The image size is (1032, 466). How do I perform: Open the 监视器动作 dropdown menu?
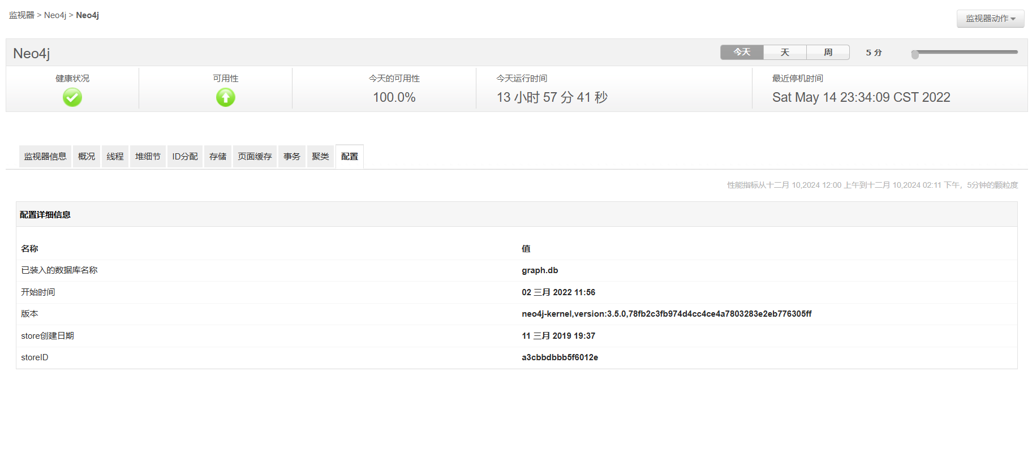990,19
